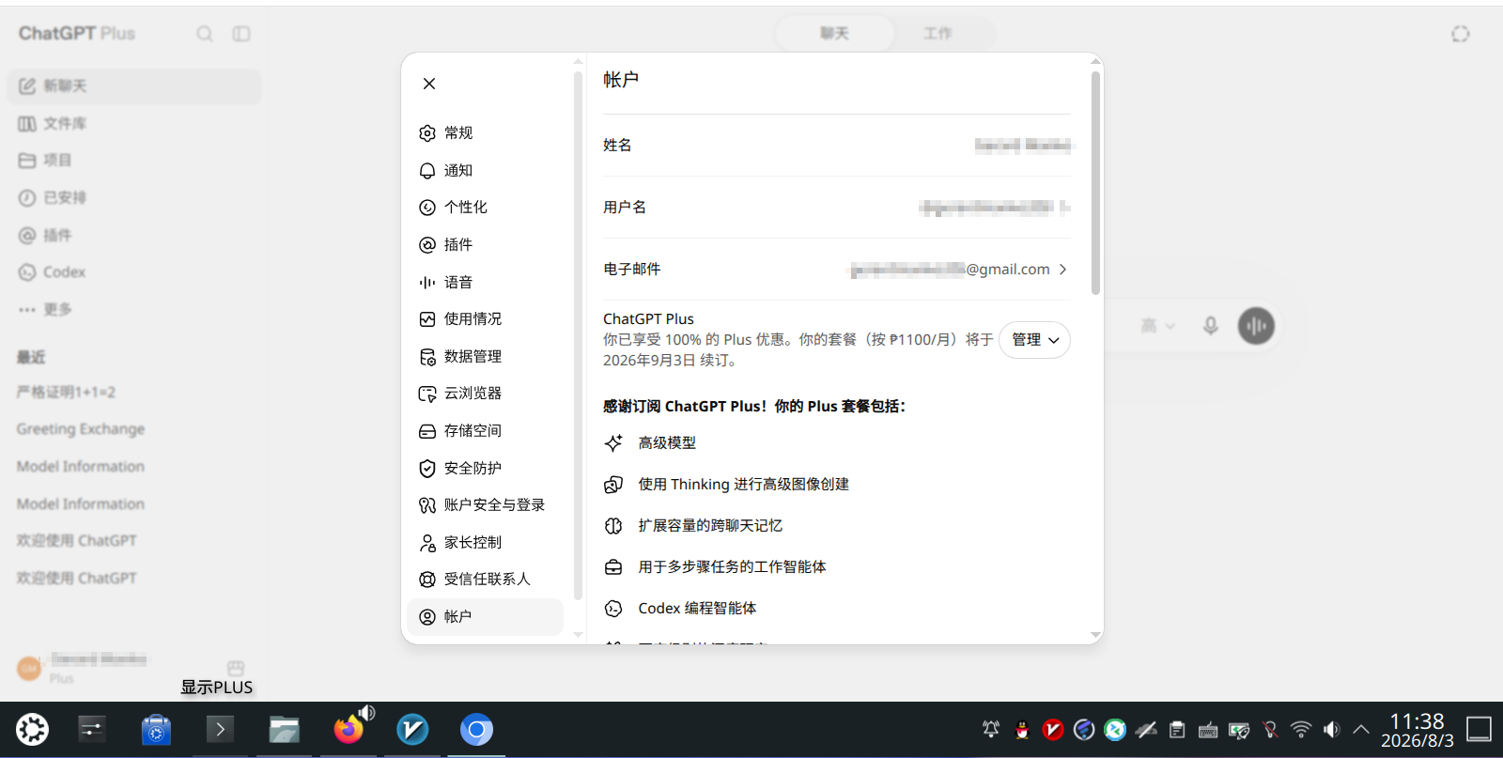Click the volume speaker icon in the tray
This screenshot has height=758, width=1503.
pyautogui.click(x=1331, y=730)
